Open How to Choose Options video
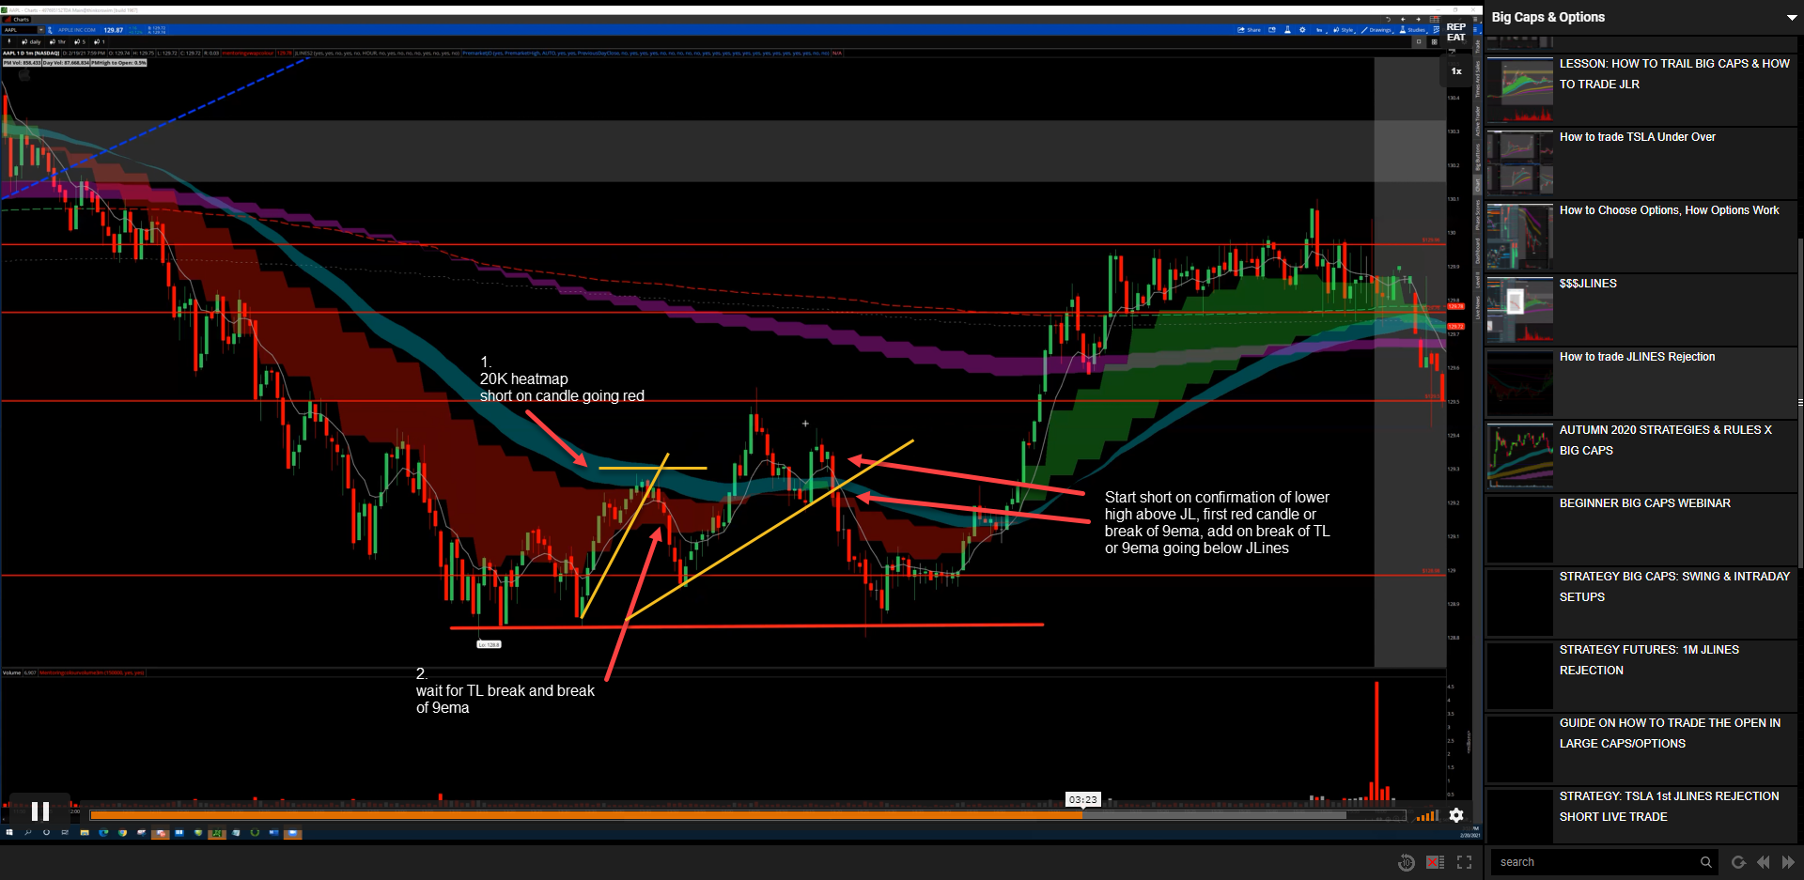The height and width of the screenshot is (880, 1804). [1641, 237]
